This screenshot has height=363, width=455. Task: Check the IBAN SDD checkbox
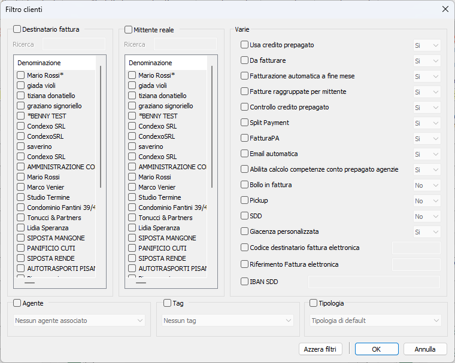[x=244, y=282]
